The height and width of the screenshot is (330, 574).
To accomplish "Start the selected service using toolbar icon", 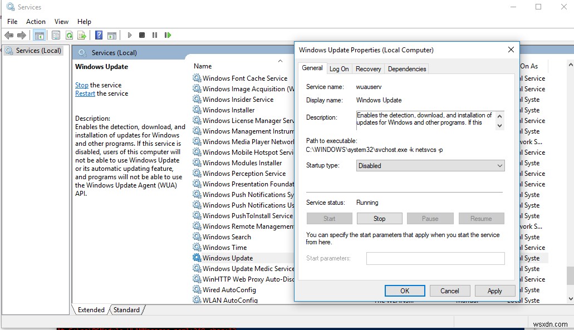I will (x=129, y=35).
